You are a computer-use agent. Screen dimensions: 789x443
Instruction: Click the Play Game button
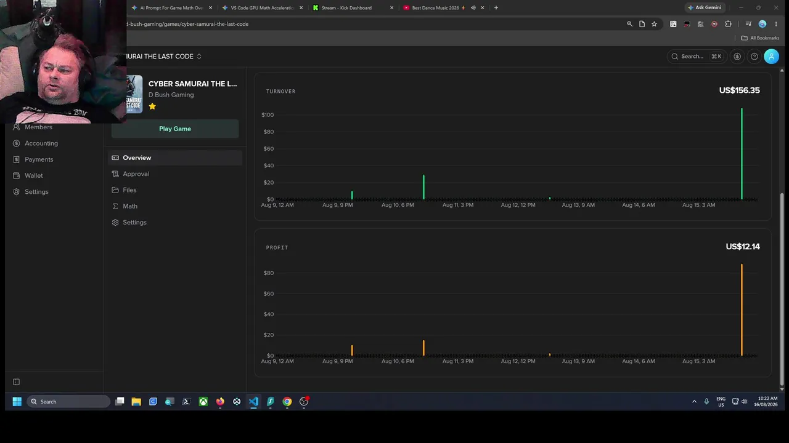point(175,129)
